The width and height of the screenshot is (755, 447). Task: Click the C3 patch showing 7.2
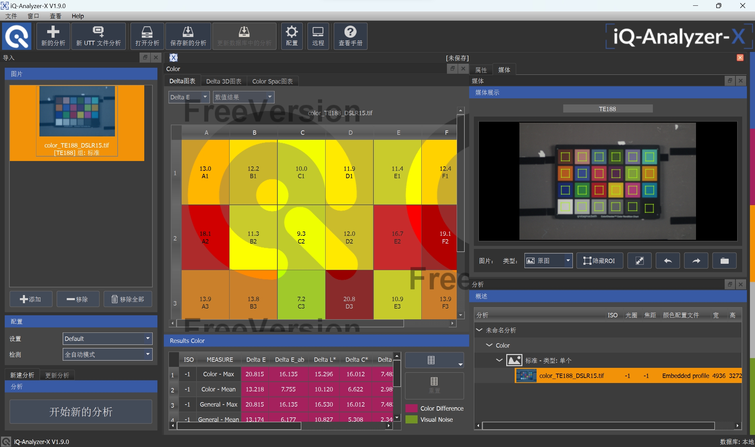301,295
